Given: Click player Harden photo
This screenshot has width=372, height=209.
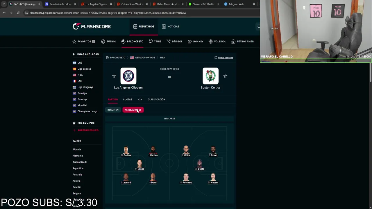Looking at the screenshot, I should (153, 150).
